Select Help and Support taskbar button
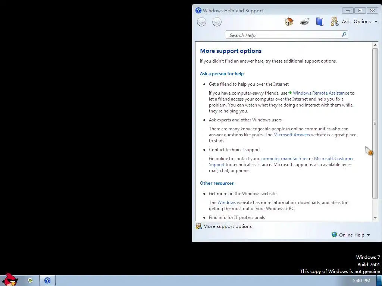The image size is (382, 286). click(47, 281)
